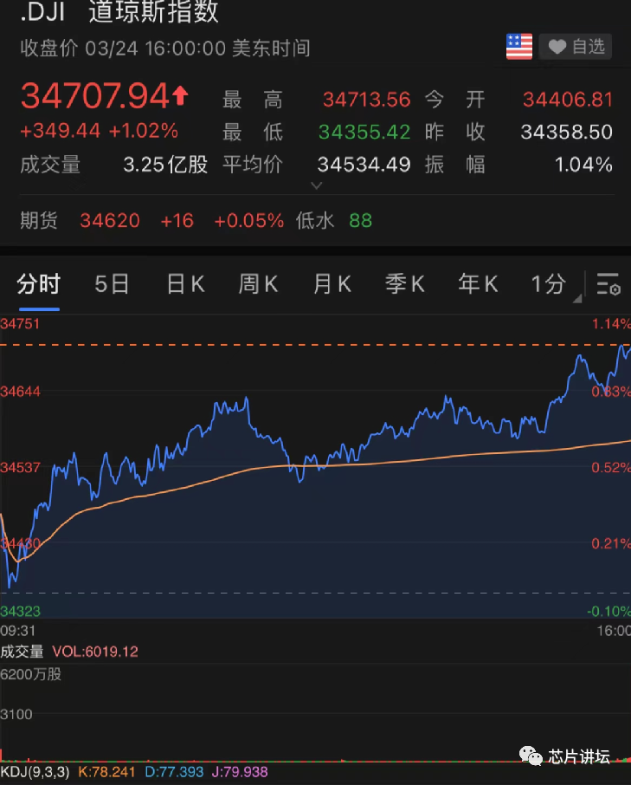631x785 pixels.
Task: Tap amplitude value 1.04%
Action: (x=583, y=165)
